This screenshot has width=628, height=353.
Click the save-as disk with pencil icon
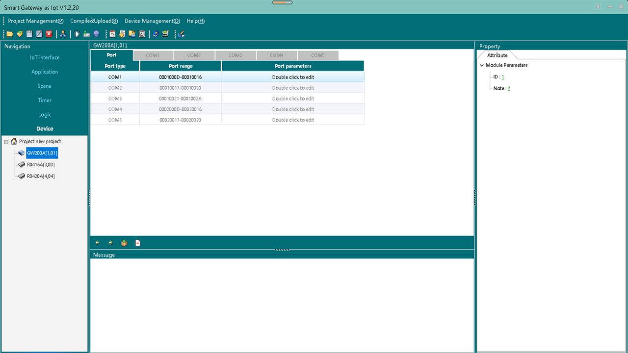coord(39,34)
